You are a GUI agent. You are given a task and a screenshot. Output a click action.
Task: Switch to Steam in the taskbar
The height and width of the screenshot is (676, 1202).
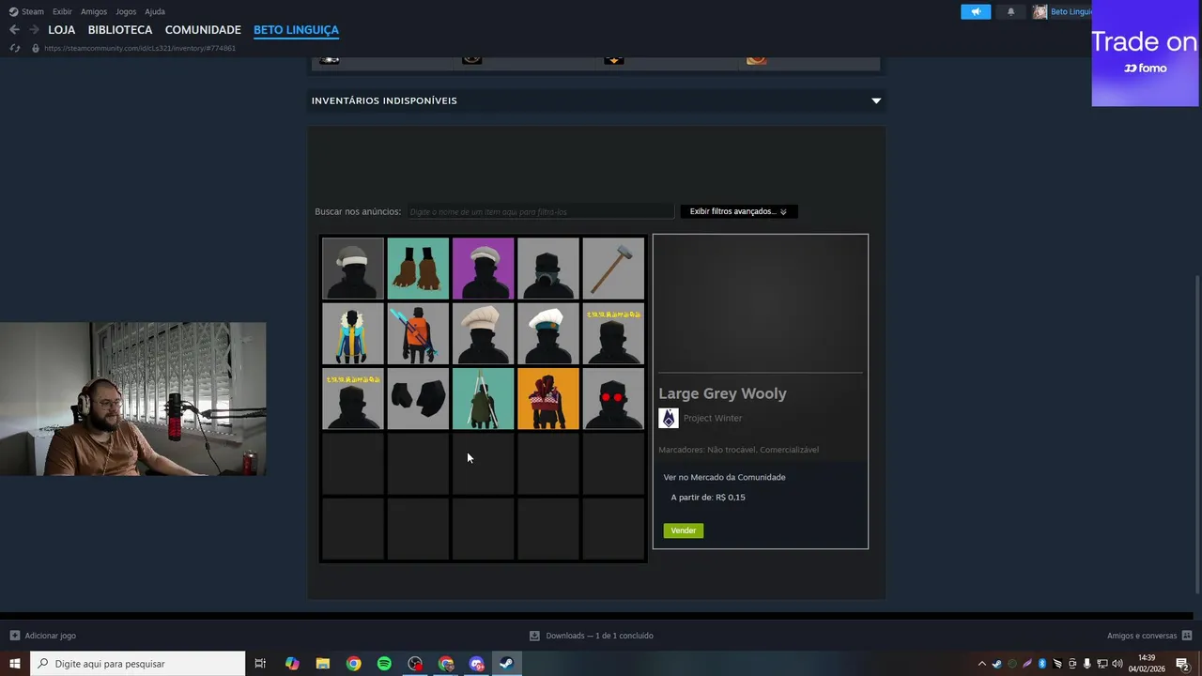[x=505, y=664]
